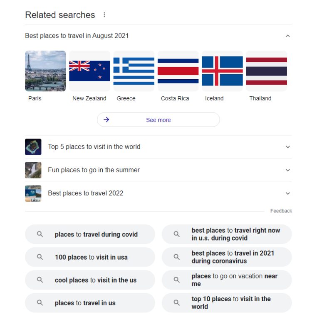The width and height of the screenshot is (312, 324).
Task: Expand Fun places to go in the summer
Action: click(x=287, y=170)
